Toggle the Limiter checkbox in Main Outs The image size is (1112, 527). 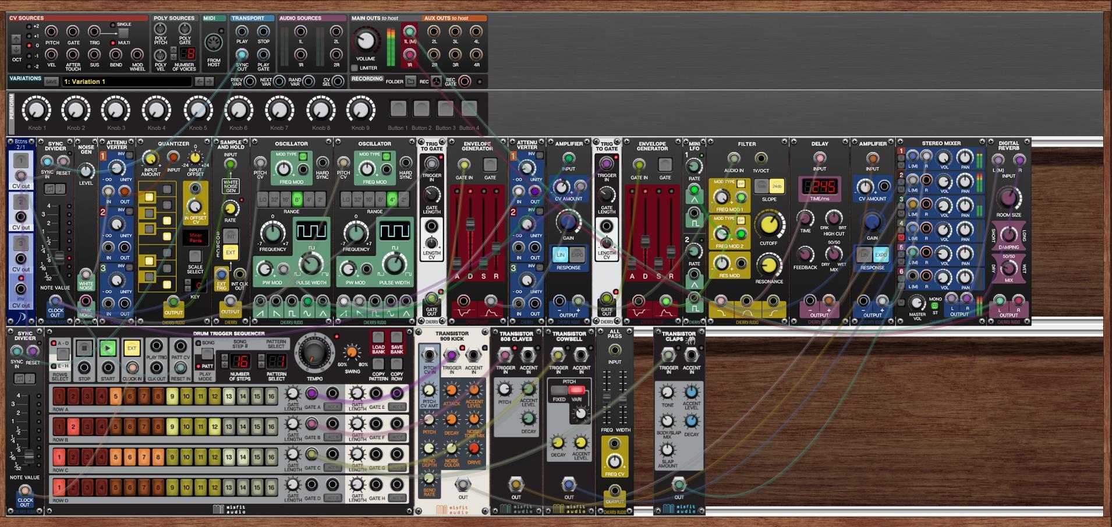(354, 68)
